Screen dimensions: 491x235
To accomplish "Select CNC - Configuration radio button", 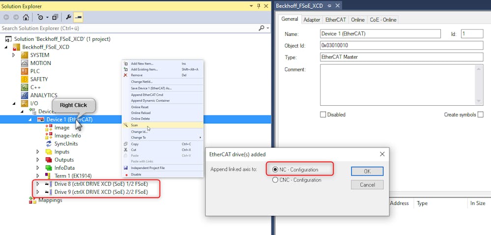I will tap(275, 180).
